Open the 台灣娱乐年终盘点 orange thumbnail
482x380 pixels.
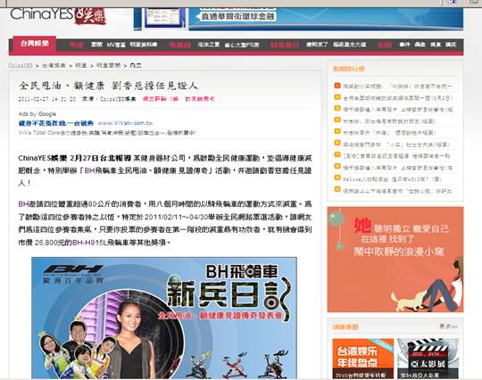[x=363, y=359]
